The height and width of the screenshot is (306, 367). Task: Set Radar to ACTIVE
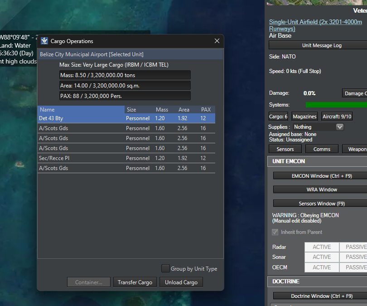click(x=322, y=247)
